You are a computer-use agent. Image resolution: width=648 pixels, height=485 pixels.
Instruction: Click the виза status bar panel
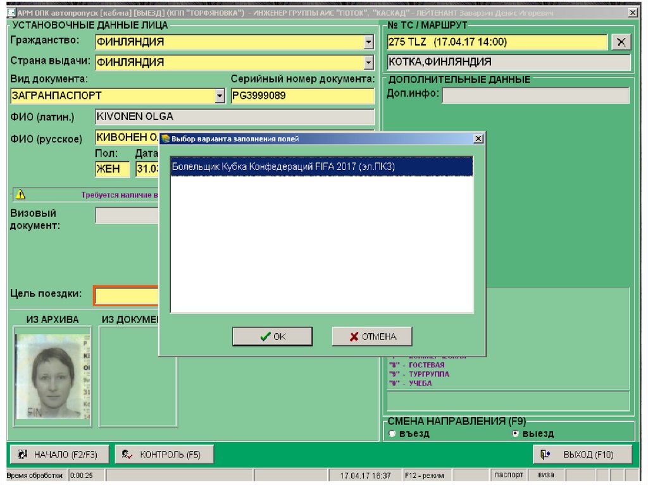(546, 475)
